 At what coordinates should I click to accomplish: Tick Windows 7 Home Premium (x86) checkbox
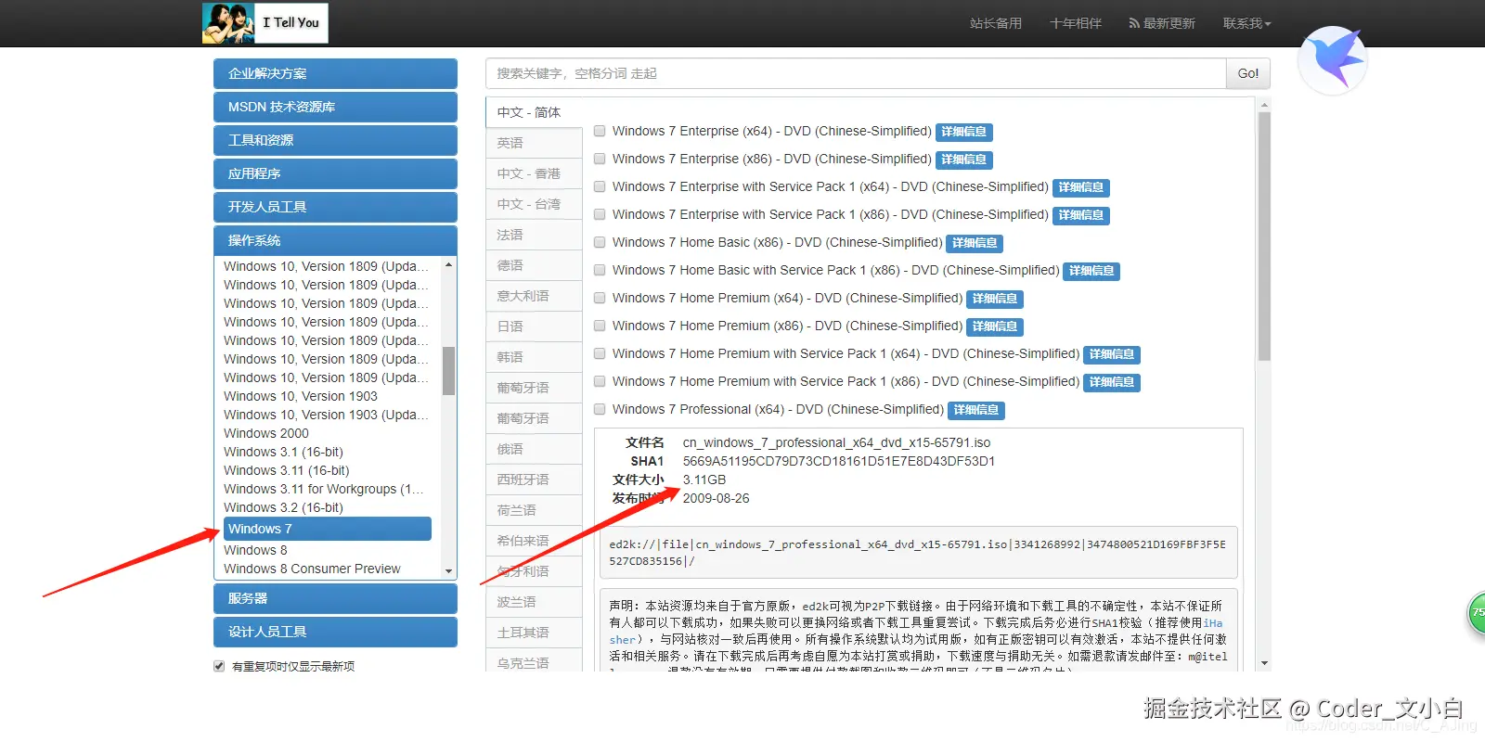coord(600,326)
